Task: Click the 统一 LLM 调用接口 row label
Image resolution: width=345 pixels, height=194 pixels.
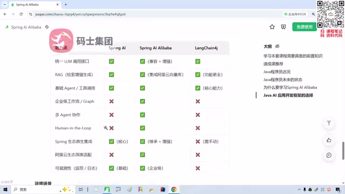Action: click(x=72, y=61)
